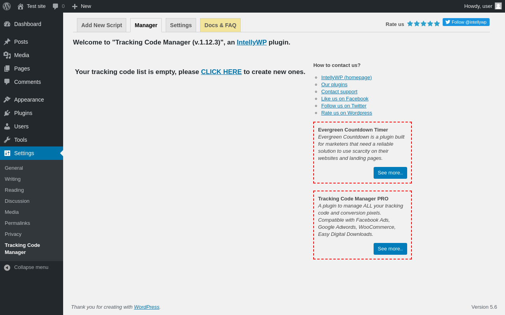Click the Version 5.6 text
The height and width of the screenshot is (315, 505).
(x=484, y=307)
